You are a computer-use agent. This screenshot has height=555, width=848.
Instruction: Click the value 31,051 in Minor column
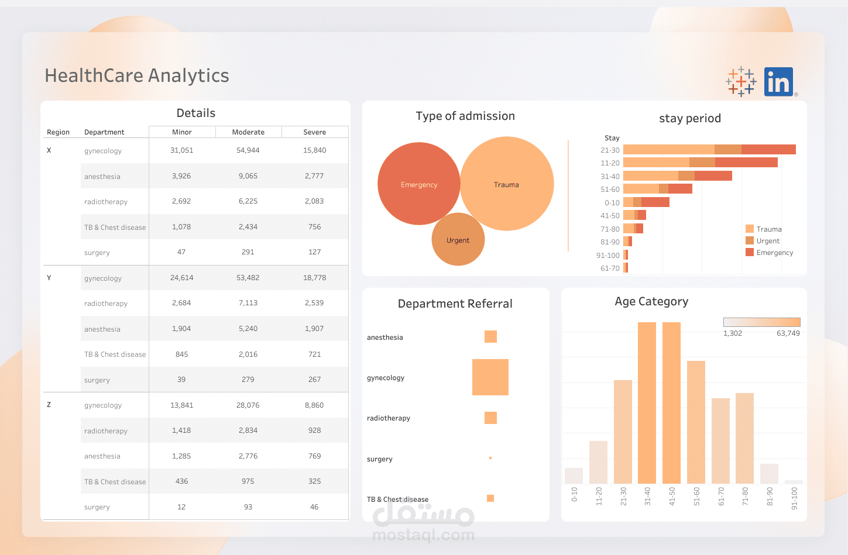coord(182,150)
